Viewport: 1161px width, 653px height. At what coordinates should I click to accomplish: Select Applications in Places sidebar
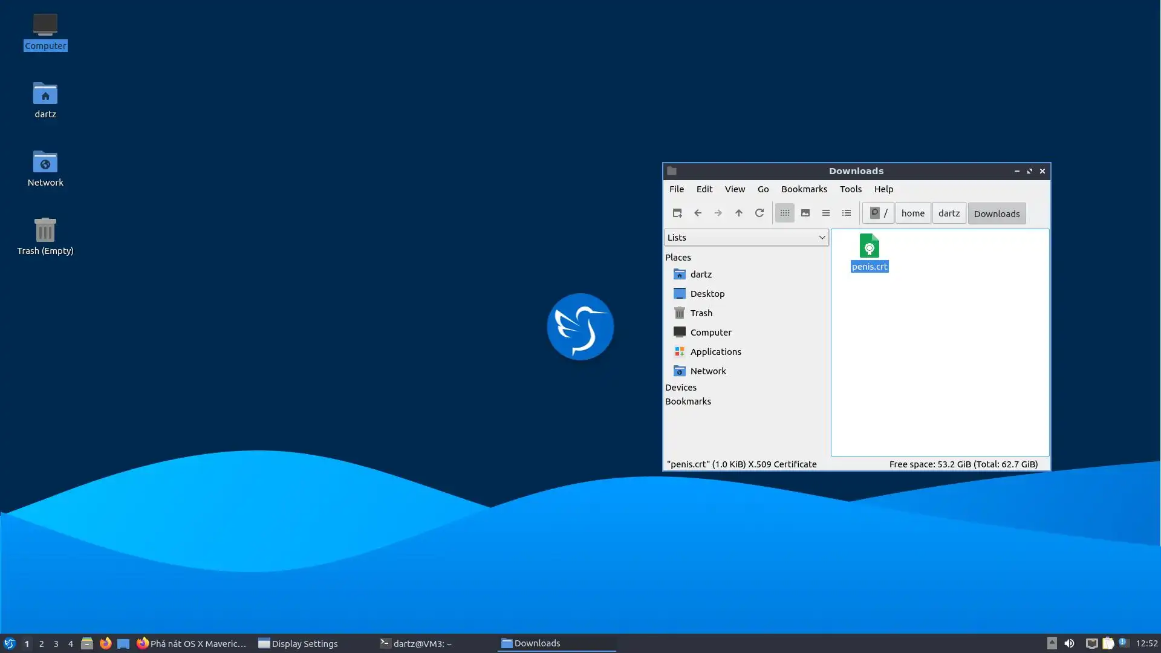click(715, 352)
